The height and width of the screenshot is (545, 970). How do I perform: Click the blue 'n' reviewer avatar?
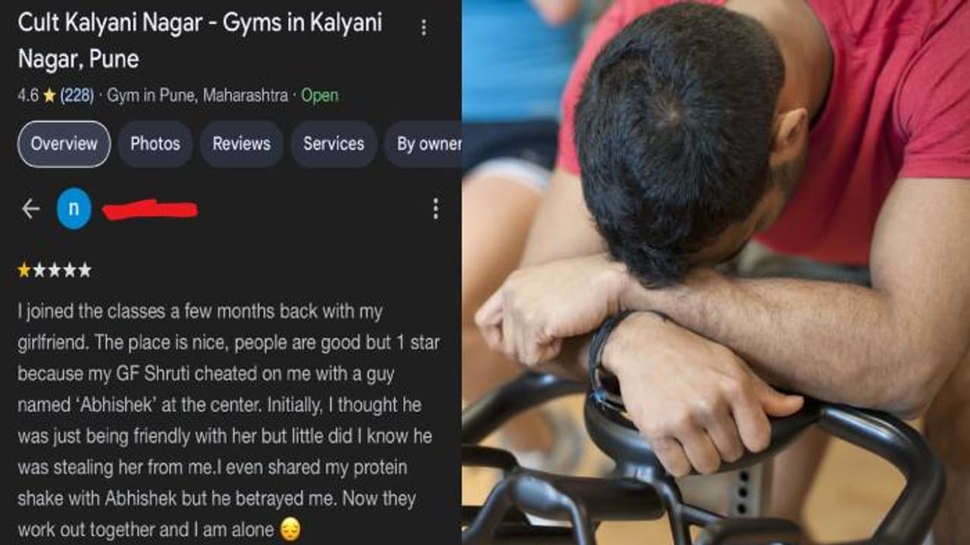(74, 209)
